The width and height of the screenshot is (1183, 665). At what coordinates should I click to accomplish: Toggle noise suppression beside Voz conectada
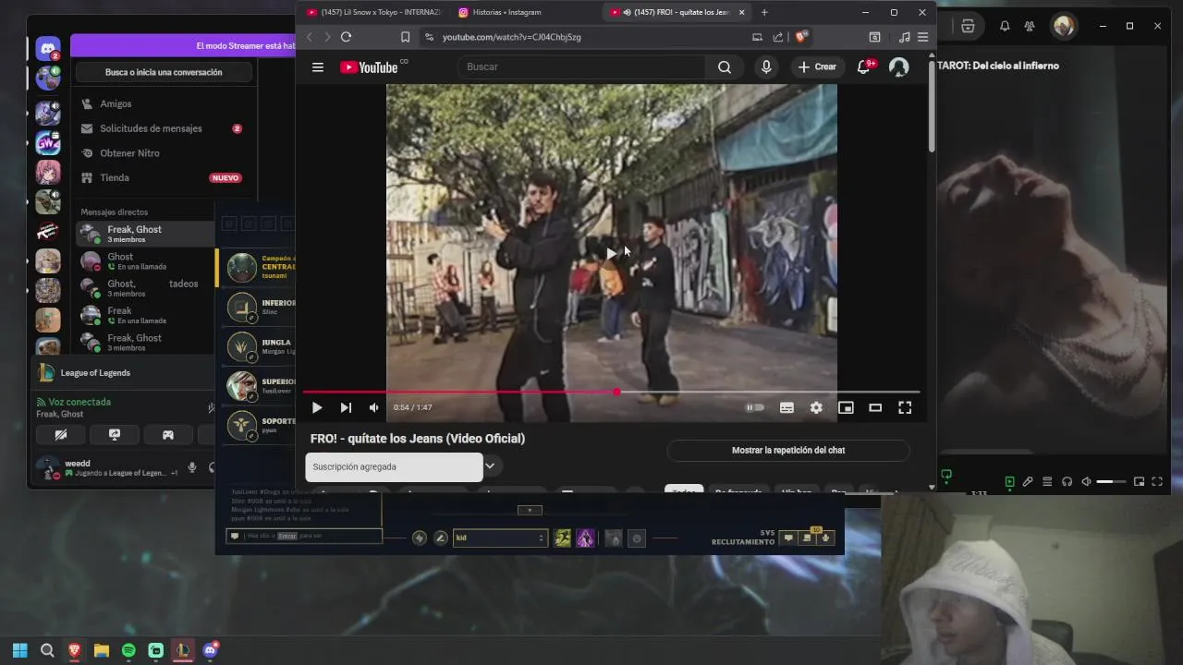click(211, 407)
